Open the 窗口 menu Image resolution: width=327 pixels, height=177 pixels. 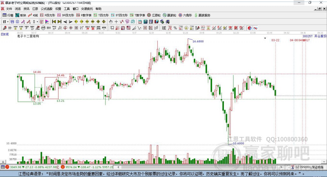(75, 9)
